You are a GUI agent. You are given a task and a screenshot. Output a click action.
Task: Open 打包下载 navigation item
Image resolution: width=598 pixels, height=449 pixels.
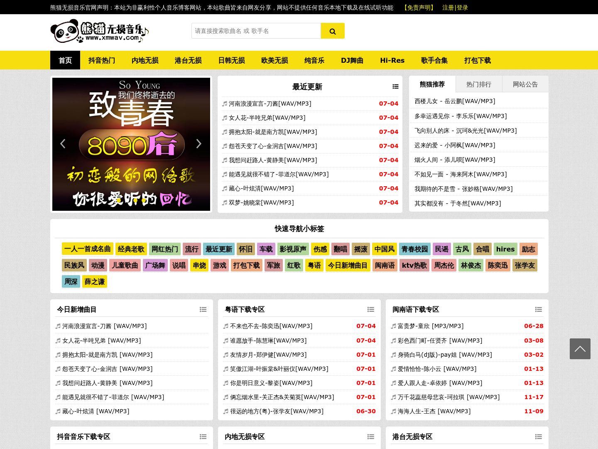click(x=478, y=60)
